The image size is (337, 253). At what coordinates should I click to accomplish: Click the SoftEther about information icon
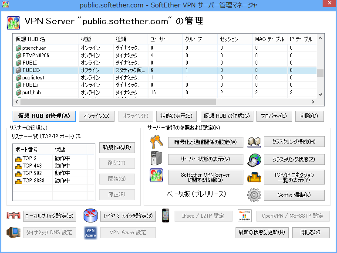[156, 175]
